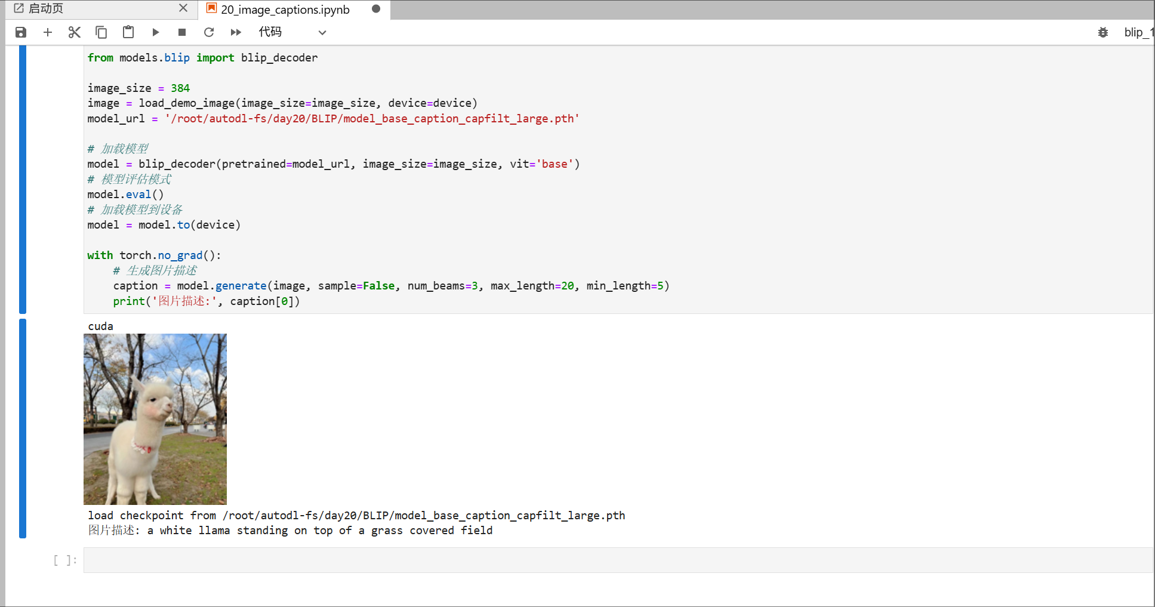Image resolution: width=1155 pixels, height=607 pixels.
Task: Select the 20_image_captions.ipynb tab
Action: pos(285,10)
